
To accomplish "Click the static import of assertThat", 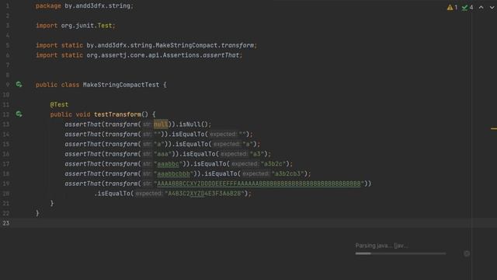I will tap(139, 55).
